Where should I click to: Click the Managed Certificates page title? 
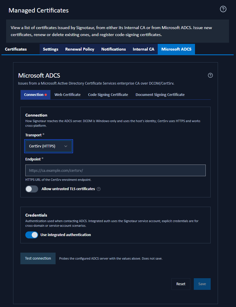[39, 10]
